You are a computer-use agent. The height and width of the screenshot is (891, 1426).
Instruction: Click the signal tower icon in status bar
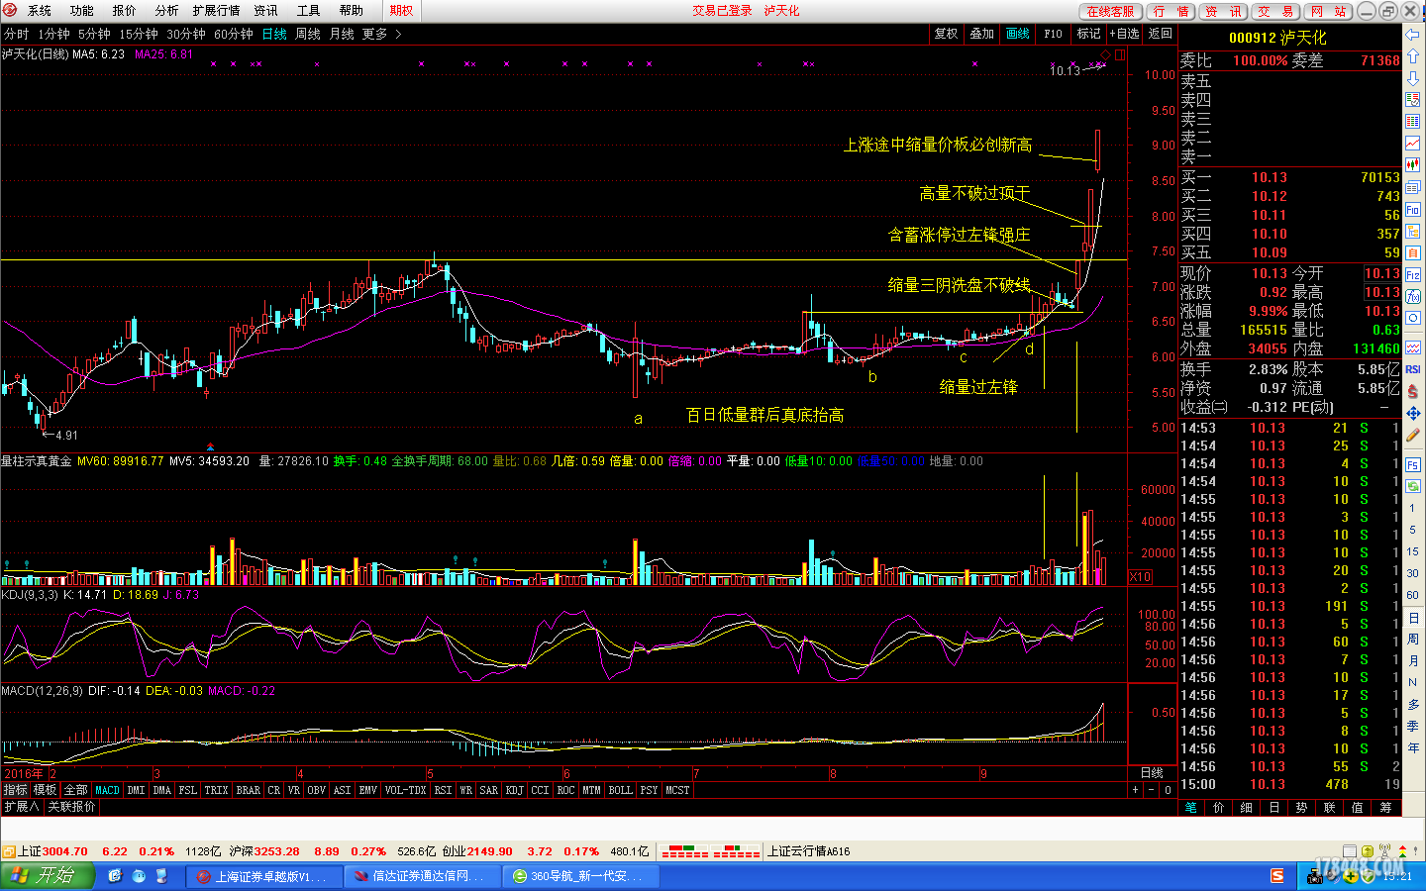[x=1385, y=850]
